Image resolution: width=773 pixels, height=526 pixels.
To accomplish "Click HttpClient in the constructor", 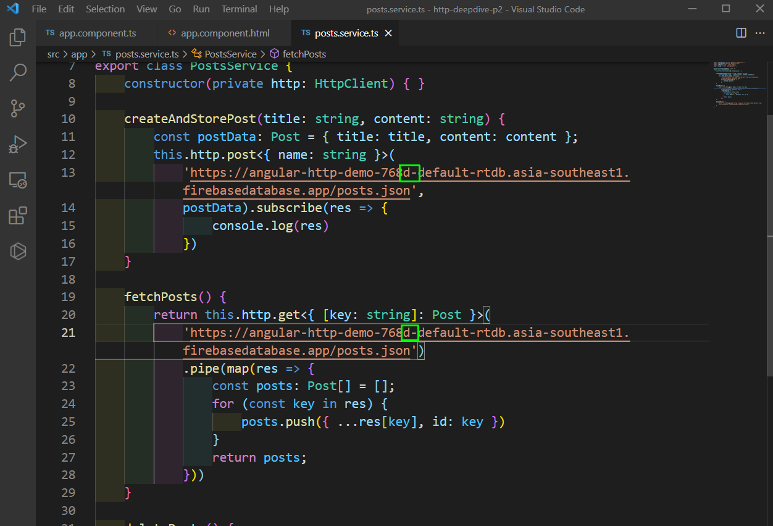I will [x=351, y=83].
